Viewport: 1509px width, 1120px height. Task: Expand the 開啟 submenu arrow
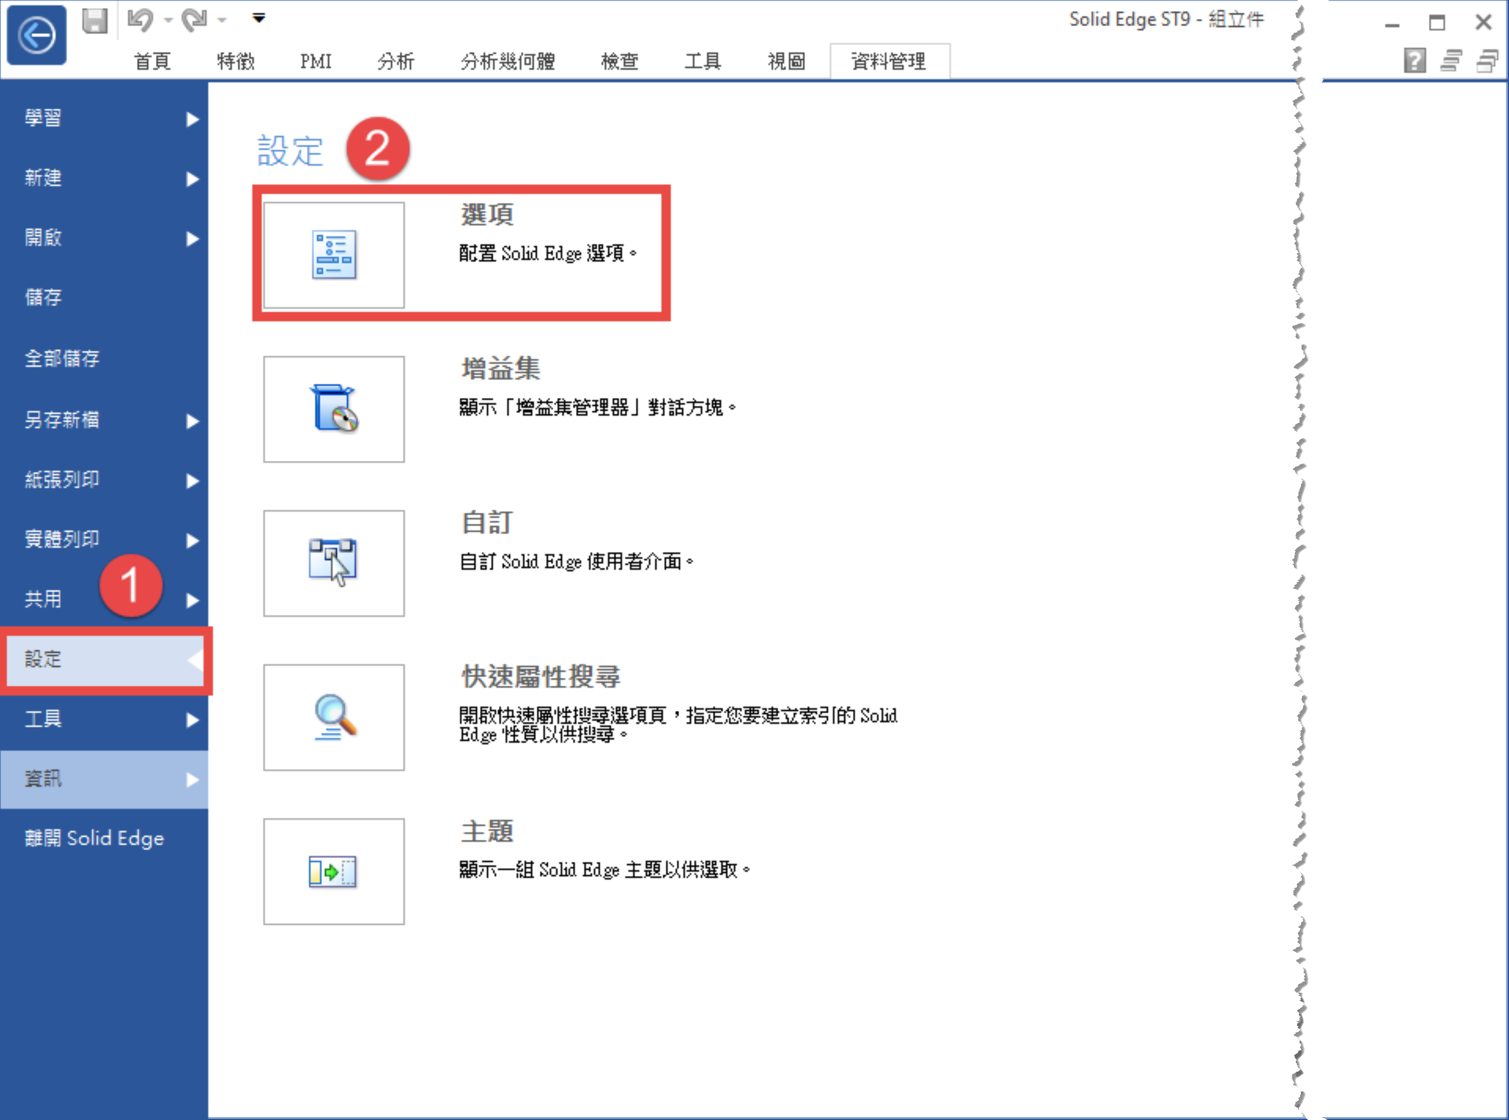193,238
